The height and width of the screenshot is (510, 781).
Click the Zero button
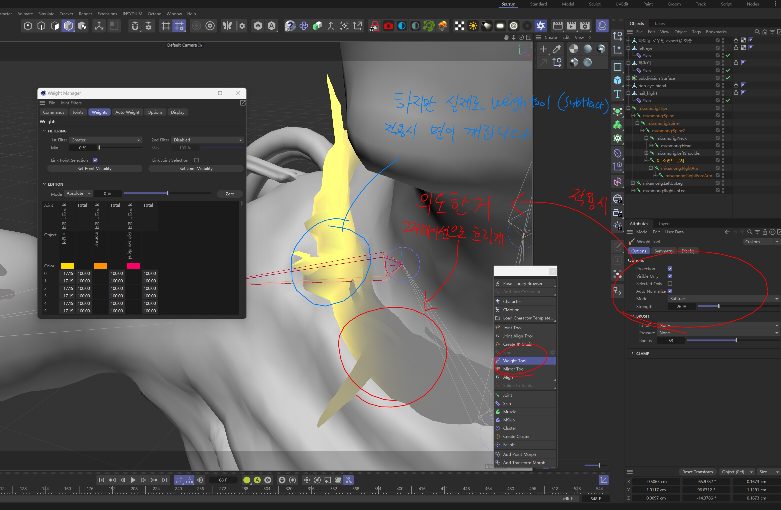(230, 194)
